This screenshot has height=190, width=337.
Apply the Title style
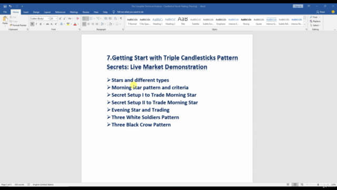pos(183,21)
